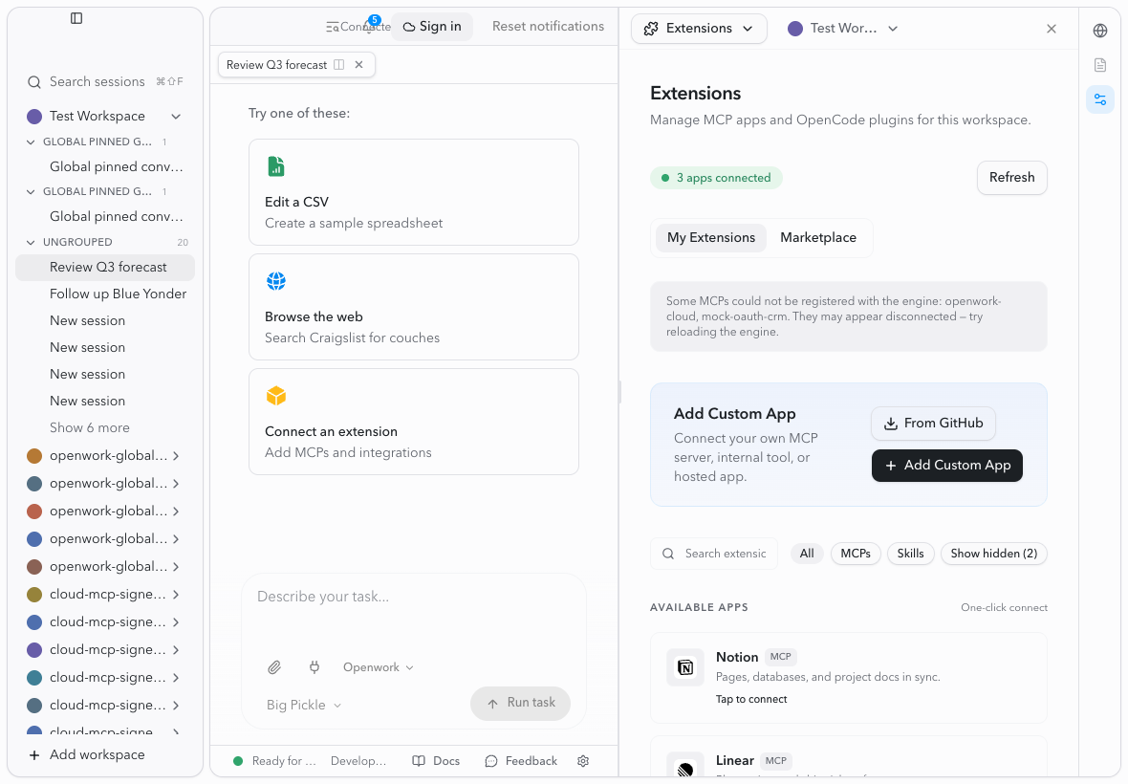This screenshot has height=784, width=1128.
Task: Switch to the Marketplace tab
Action: [818, 238]
